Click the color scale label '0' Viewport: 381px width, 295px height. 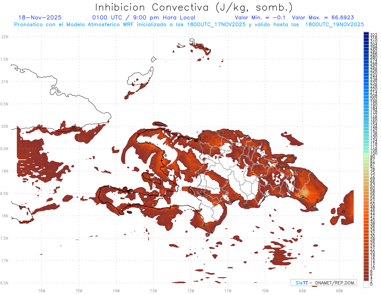371,284
